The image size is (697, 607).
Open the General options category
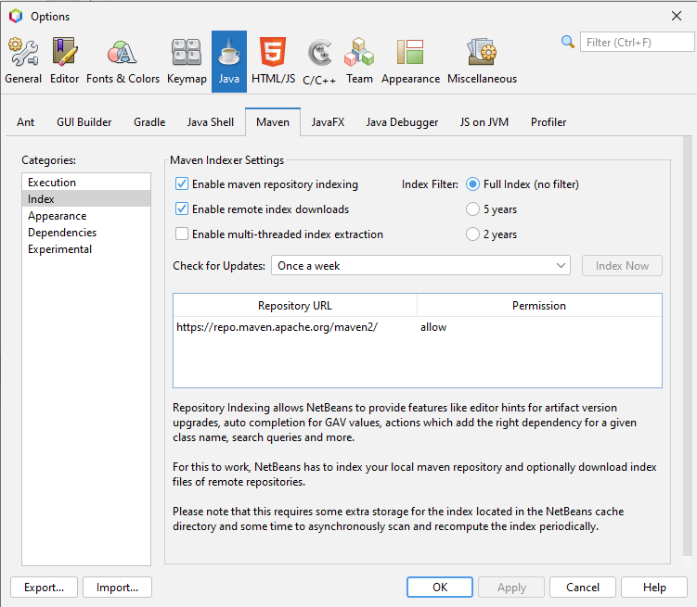pyautogui.click(x=23, y=61)
